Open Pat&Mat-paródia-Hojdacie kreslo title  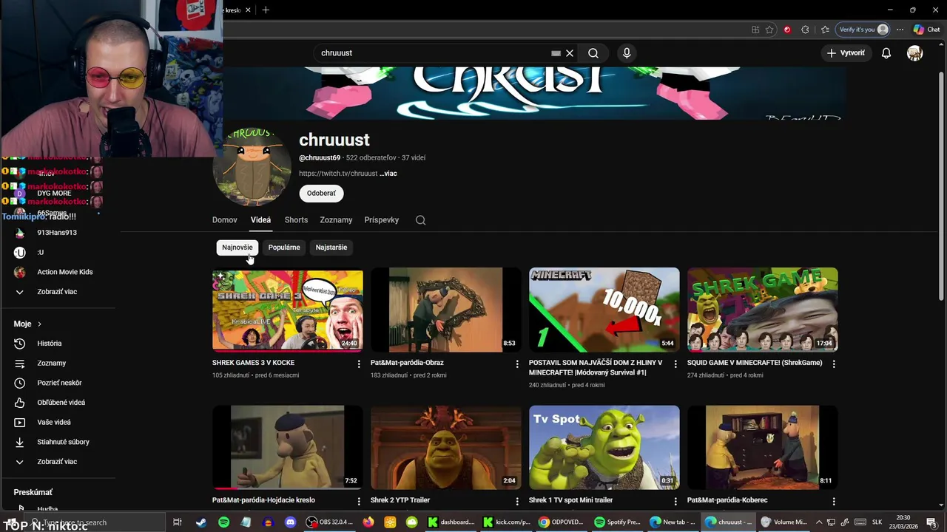pos(263,500)
